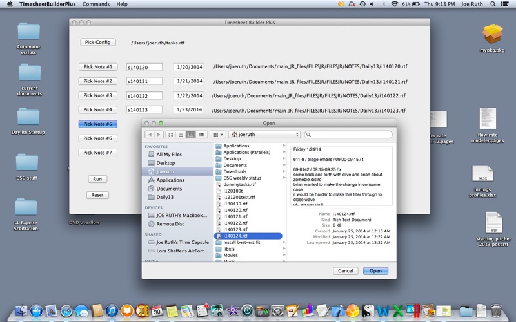This screenshot has height=322, width=516.
Task: Go forward in the Open dialog
Action: (x=159, y=135)
